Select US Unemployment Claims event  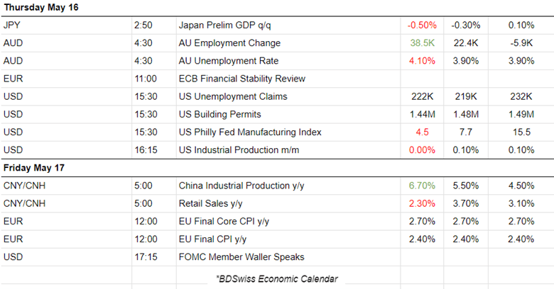(x=234, y=96)
